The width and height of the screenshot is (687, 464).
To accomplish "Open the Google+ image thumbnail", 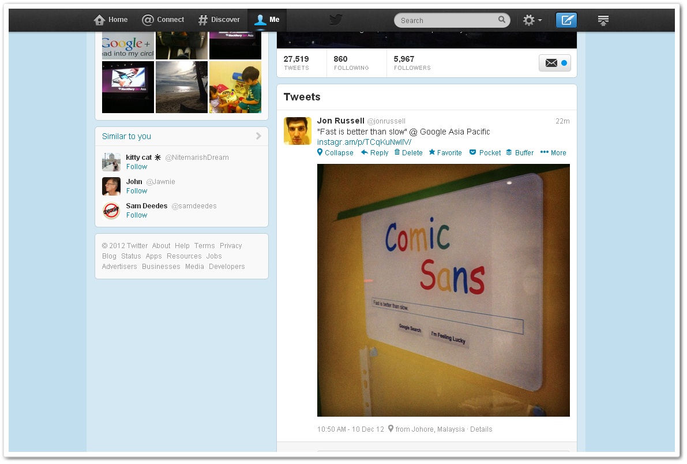I will point(128,45).
